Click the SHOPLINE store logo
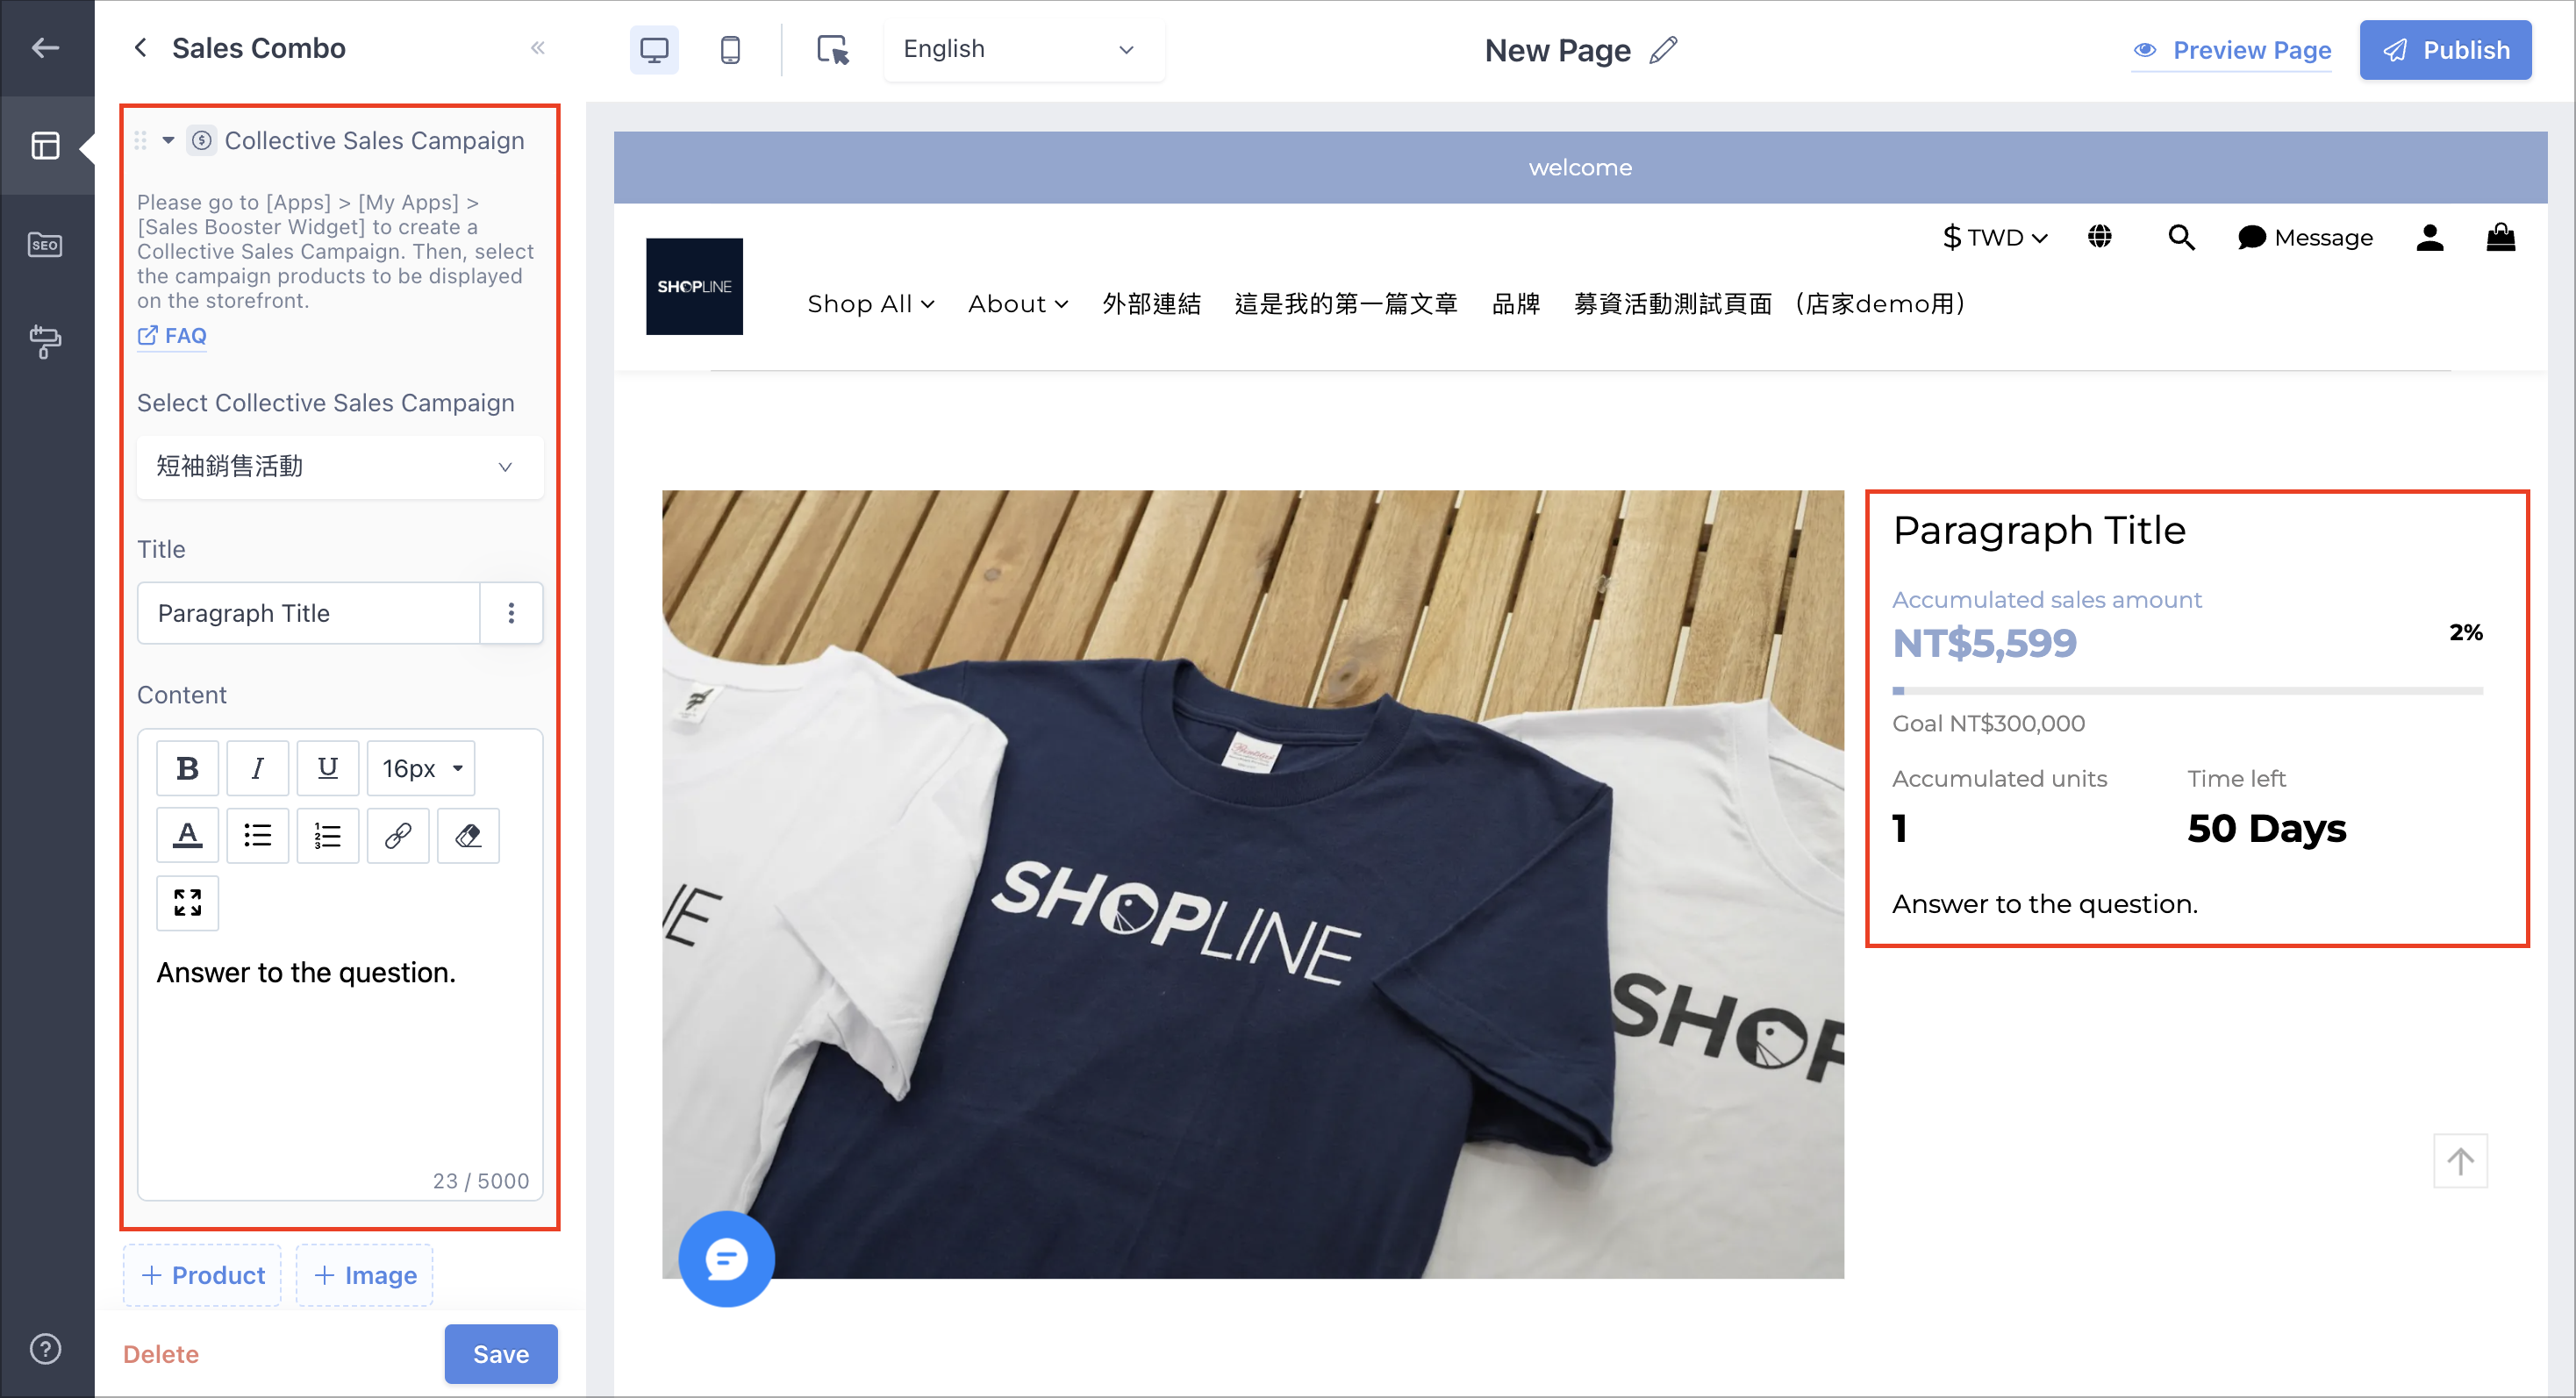 pyautogui.click(x=694, y=286)
